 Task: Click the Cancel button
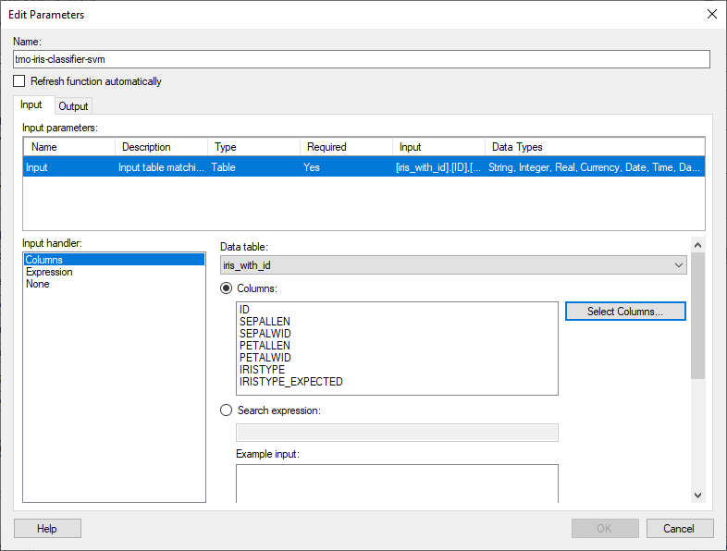(x=680, y=528)
